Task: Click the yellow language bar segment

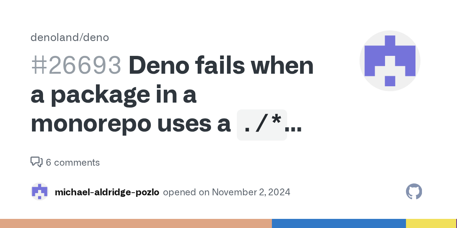Action: tap(430, 223)
